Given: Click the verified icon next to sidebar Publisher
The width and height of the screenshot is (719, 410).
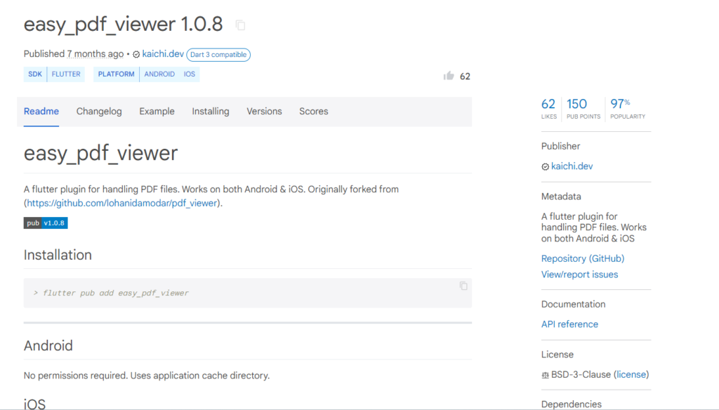Looking at the screenshot, I should coord(545,166).
